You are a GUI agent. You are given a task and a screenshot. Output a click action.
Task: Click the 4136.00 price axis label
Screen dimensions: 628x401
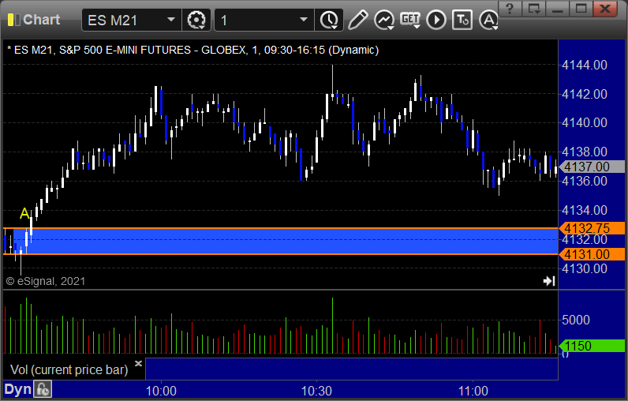(585, 181)
